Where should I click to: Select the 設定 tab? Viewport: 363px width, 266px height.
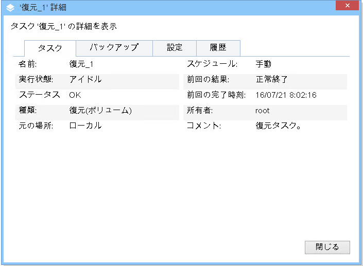[175, 48]
